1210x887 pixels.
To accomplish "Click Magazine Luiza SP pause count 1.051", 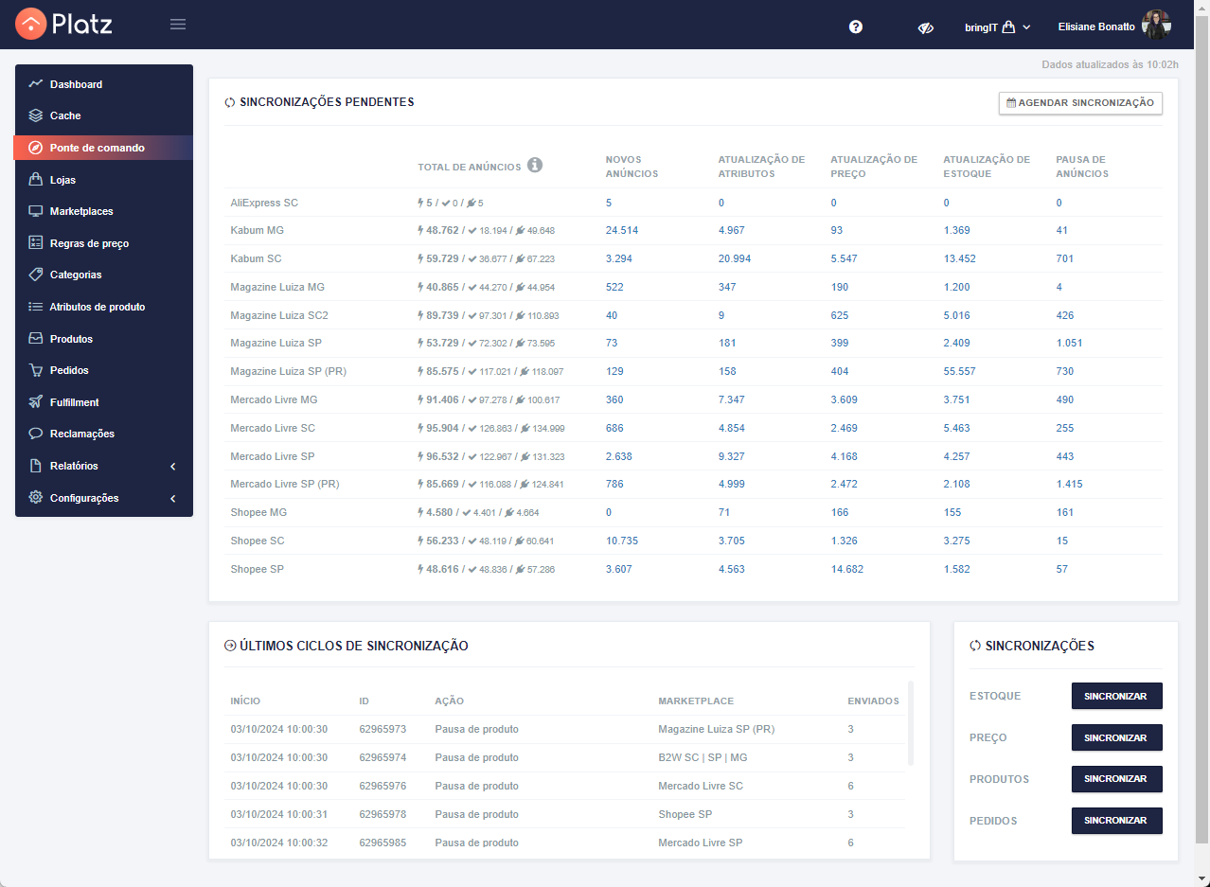I will click(1069, 343).
